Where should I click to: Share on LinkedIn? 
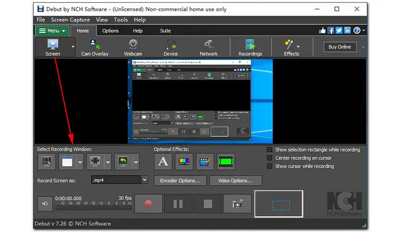[347, 31]
